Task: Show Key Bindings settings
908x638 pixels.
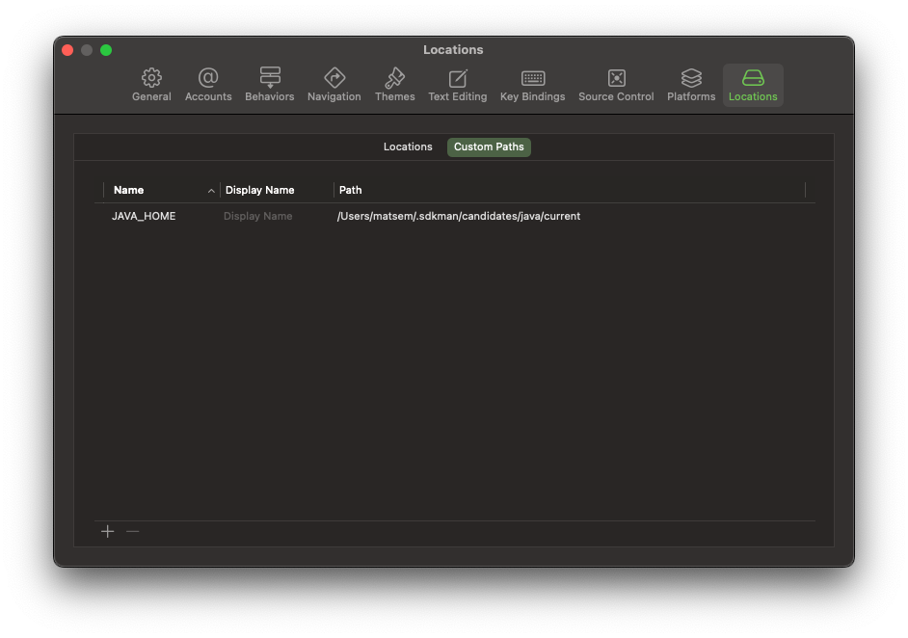Action: 532,85
